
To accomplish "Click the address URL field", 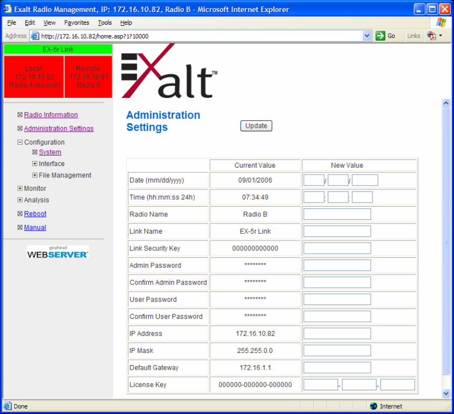I will pos(201,36).
